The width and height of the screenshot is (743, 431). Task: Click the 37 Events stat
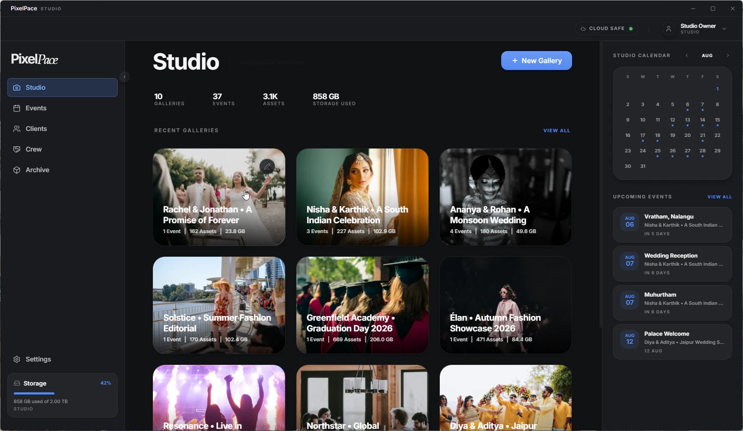pos(223,99)
